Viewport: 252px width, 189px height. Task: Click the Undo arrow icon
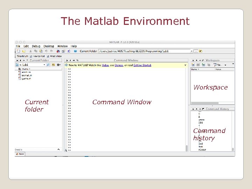pos(46,51)
